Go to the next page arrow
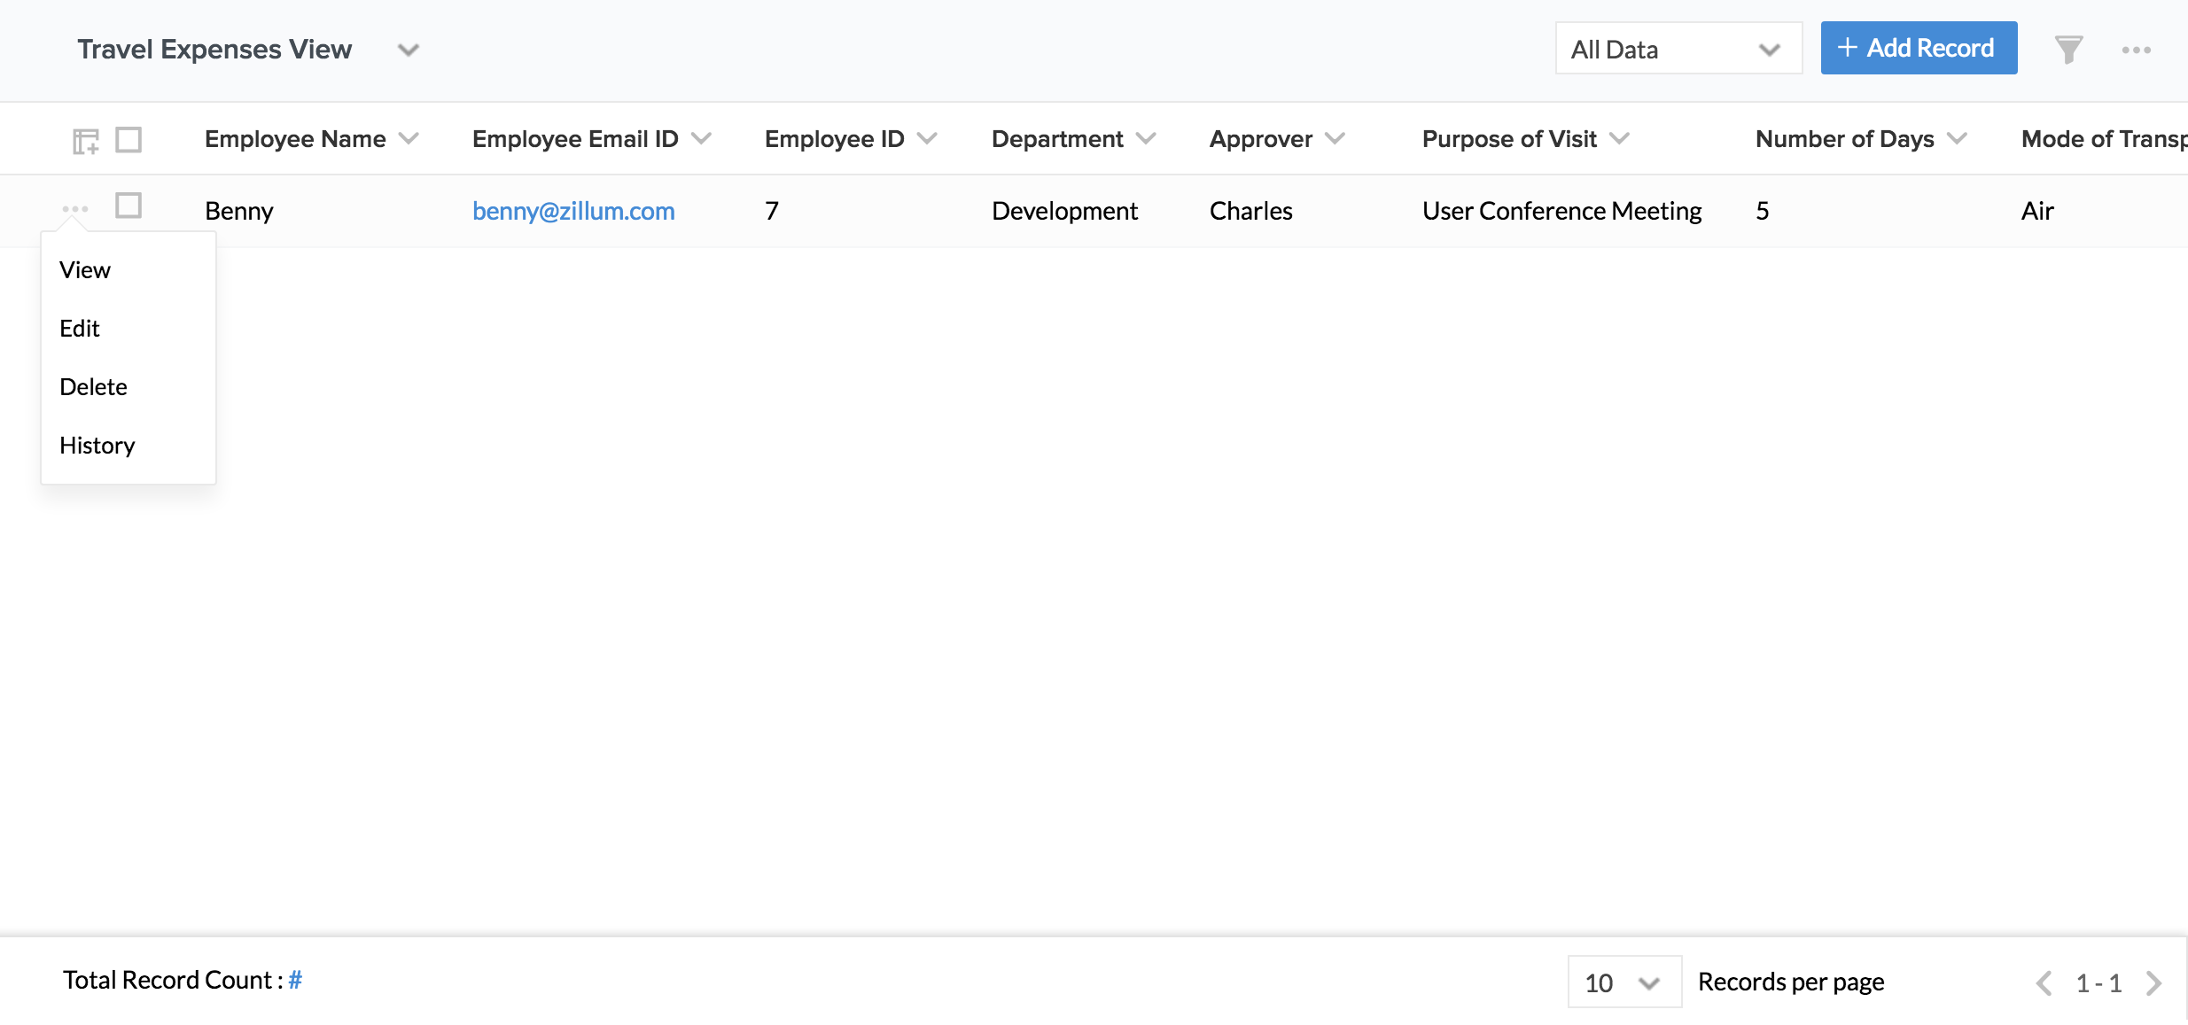 [x=2153, y=982]
